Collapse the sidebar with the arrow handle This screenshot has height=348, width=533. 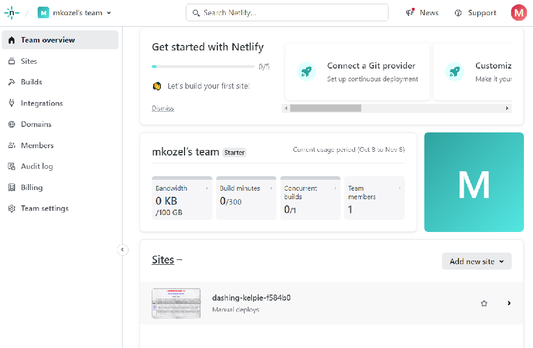point(123,250)
